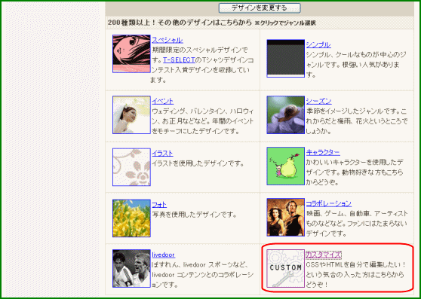
Task: Select the movie couple コラボレーション thumbnail
Action: pyautogui.click(x=286, y=218)
